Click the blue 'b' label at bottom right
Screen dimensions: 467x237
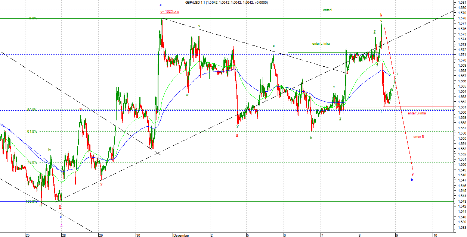tap(412, 180)
